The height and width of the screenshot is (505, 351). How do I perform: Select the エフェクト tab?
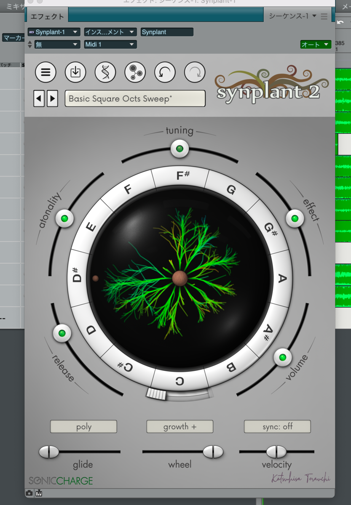(x=47, y=17)
